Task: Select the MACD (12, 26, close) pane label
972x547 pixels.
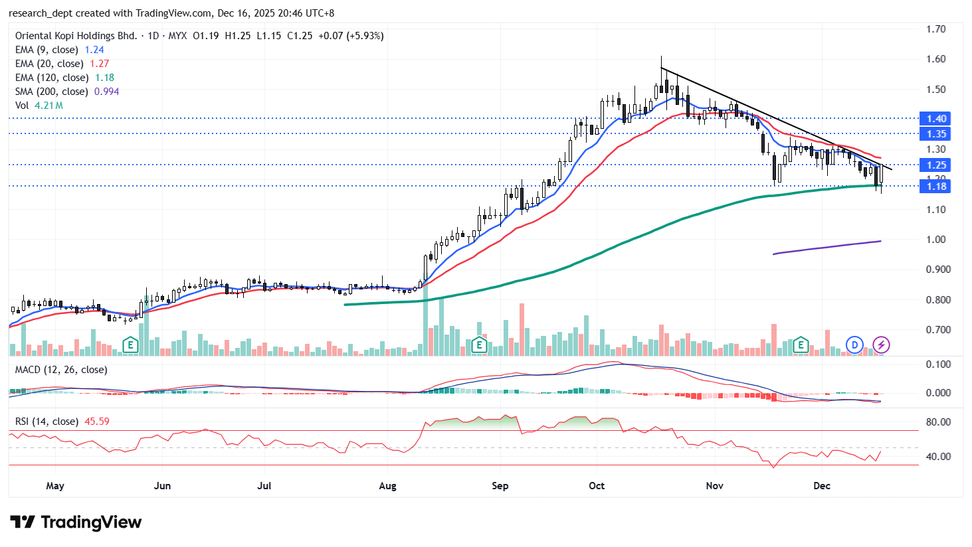Action: [61, 370]
